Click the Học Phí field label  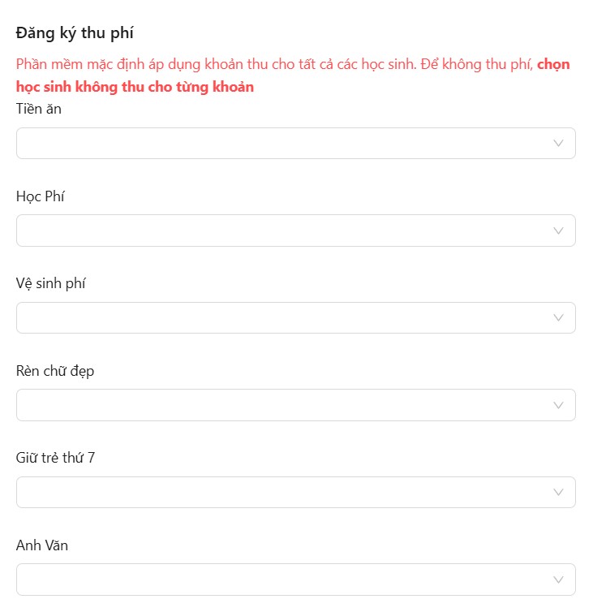41,196
